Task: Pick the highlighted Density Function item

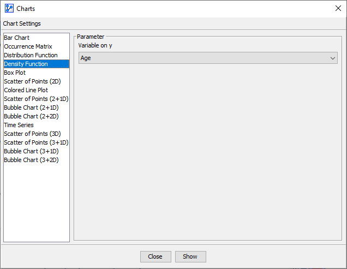Action: 26,64
